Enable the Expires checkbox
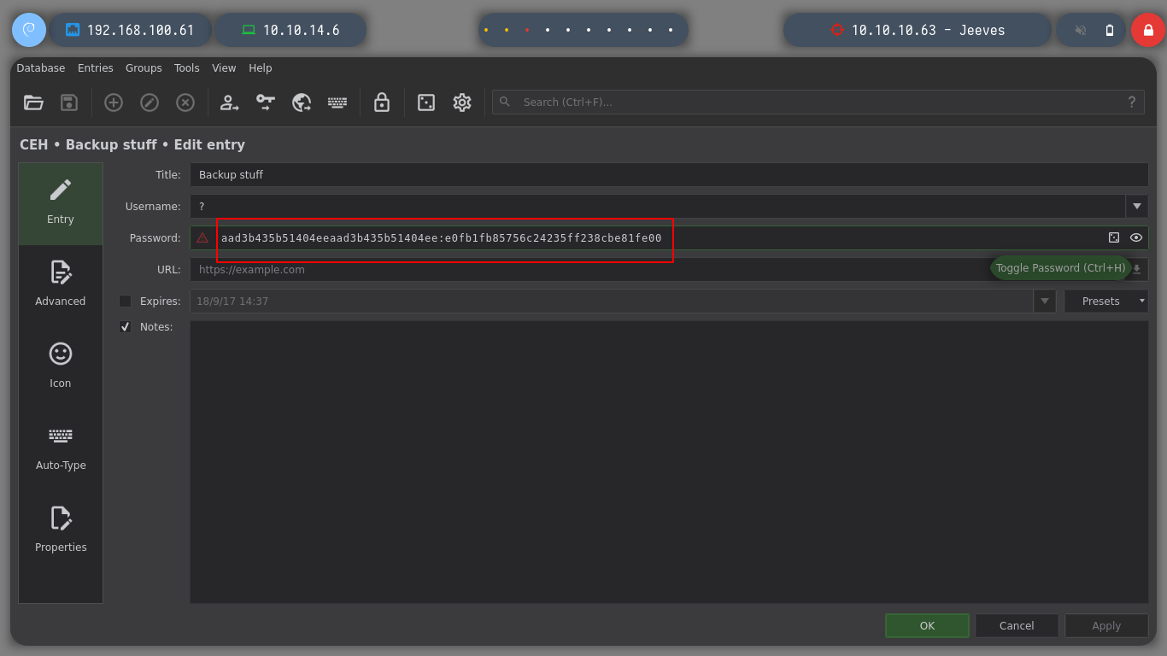Screen dimensions: 1167x656 click(126, 301)
